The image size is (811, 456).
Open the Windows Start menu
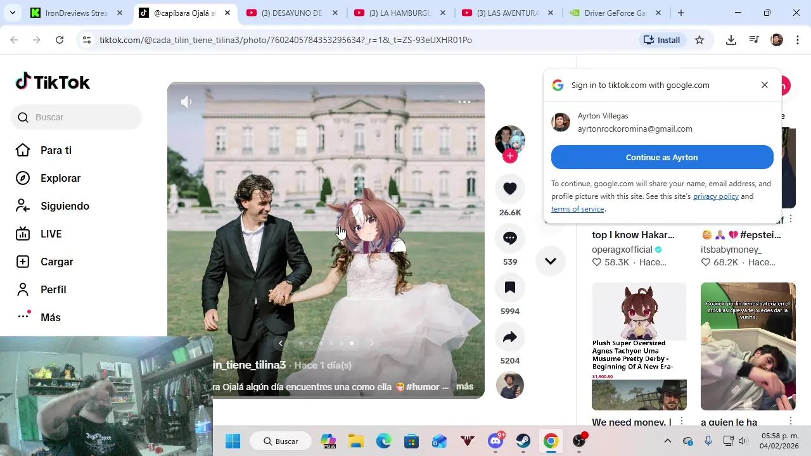coord(233,441)
